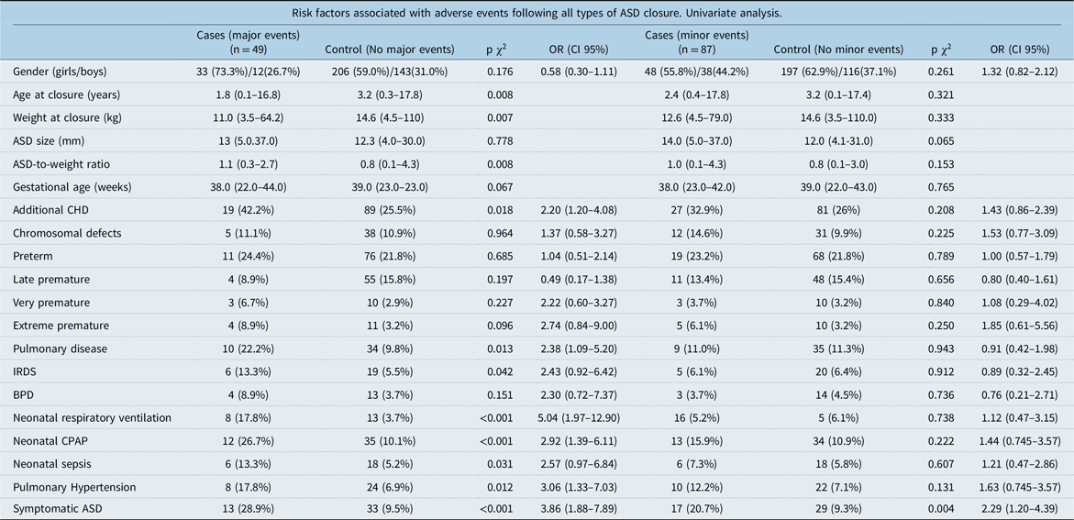Click the table title about ASD closure risk factors
The image size is (1074, 520).
pos(537,13)
